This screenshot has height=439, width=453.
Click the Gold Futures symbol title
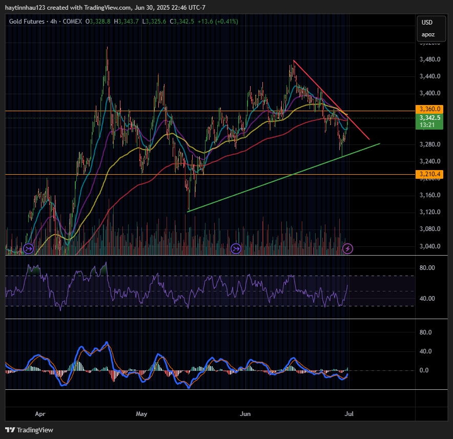coord(27,22)
